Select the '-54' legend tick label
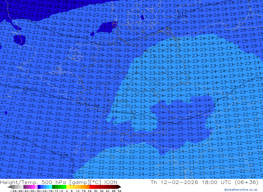The width and height of the screenshot is (263, 192). tap(13, 191)
